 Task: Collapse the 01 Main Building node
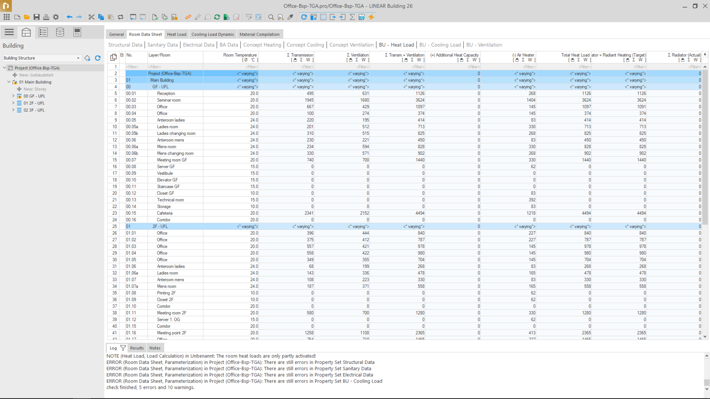click(x=9, y=82)
